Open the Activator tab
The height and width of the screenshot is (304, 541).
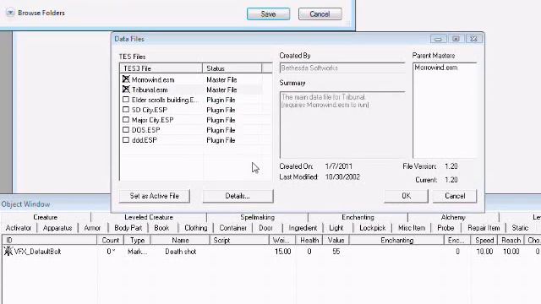coord(19,228)
